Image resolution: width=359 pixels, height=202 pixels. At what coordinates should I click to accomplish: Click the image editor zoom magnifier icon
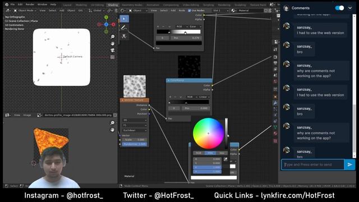[112, 123]
